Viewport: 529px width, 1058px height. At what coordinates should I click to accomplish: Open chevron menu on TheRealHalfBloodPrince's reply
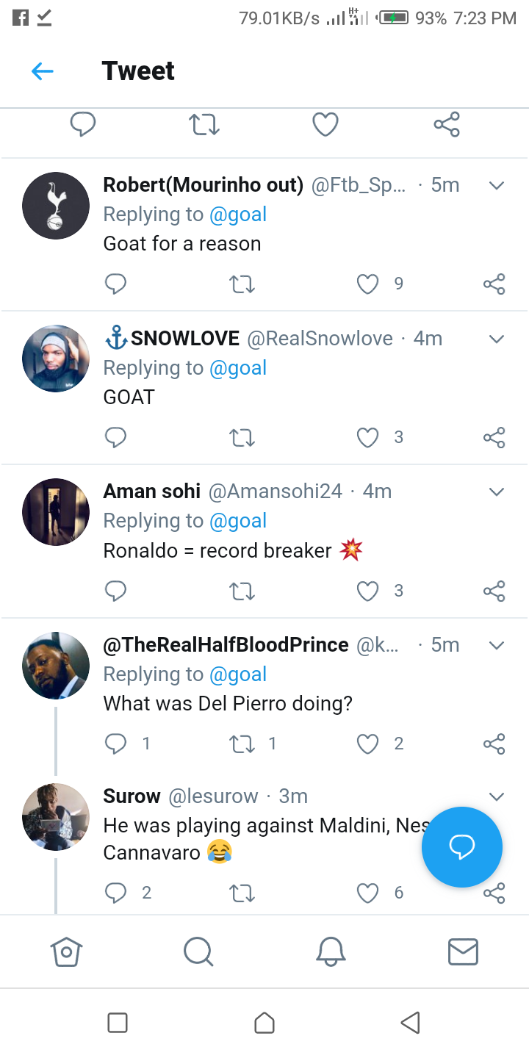click(497, 646)
